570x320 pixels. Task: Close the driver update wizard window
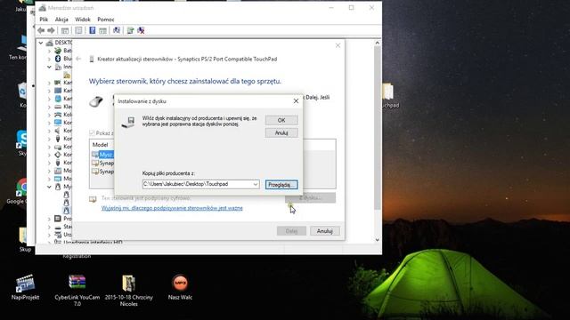pos(338,45)
